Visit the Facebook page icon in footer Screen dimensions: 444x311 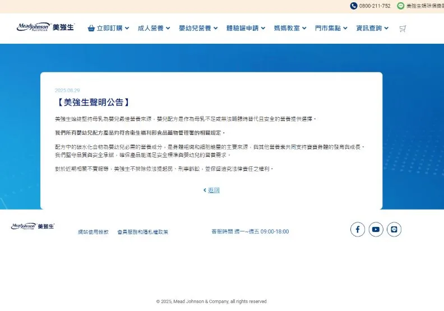[357, 229]
